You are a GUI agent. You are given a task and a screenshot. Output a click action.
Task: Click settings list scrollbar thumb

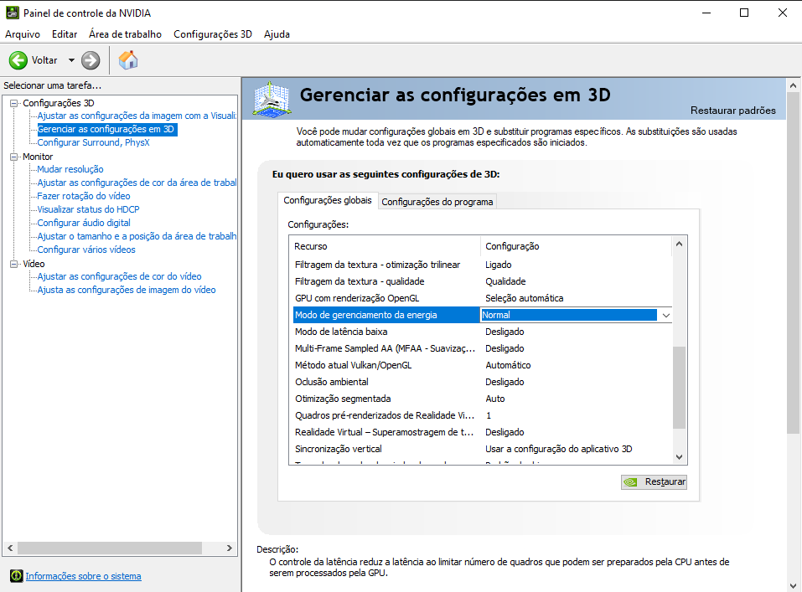coord(679,388)
